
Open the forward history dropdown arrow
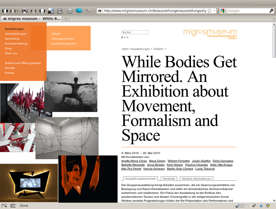pos(17,11)
